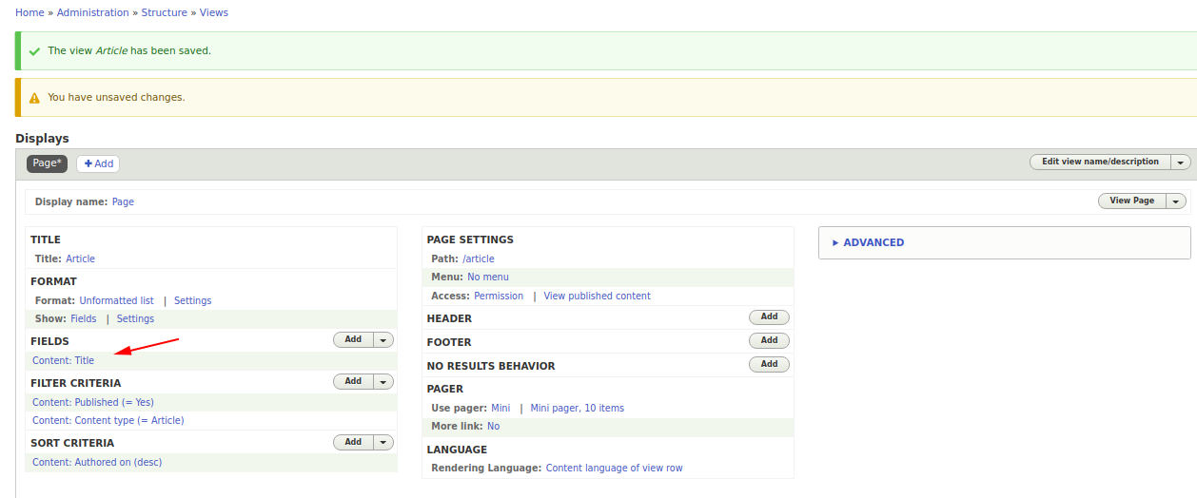The width and height of the screenshot is (1197, 498).
Task: Edit rendering language Content language of view row
Action: tap(614, 469)
